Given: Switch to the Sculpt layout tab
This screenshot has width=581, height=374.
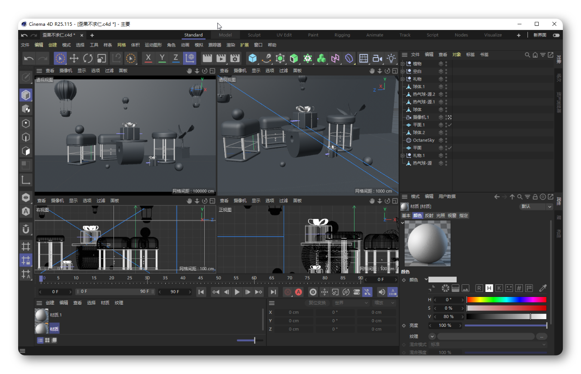Looking at the screenshot, I should (254, 35).
